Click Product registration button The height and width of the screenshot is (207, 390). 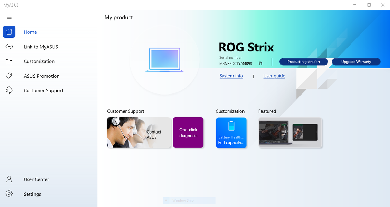point(304,62)
